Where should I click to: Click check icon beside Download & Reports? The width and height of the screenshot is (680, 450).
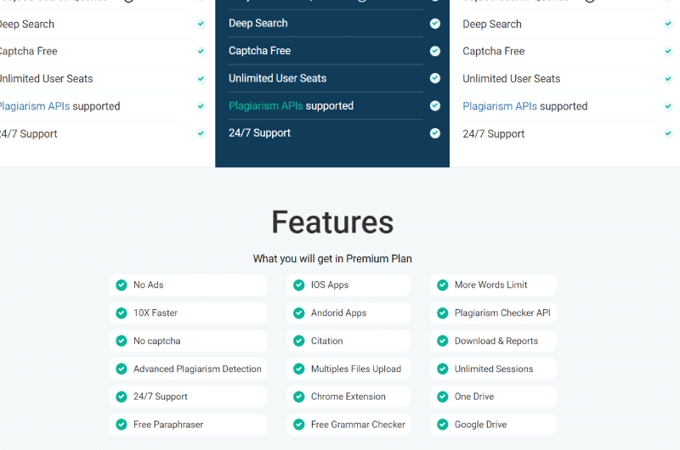tap(442, 340)
